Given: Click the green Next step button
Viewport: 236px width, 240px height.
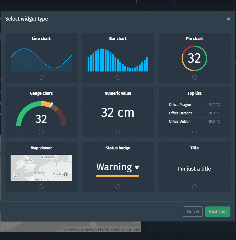Looking at the screenshot, I should click(217, 211).
